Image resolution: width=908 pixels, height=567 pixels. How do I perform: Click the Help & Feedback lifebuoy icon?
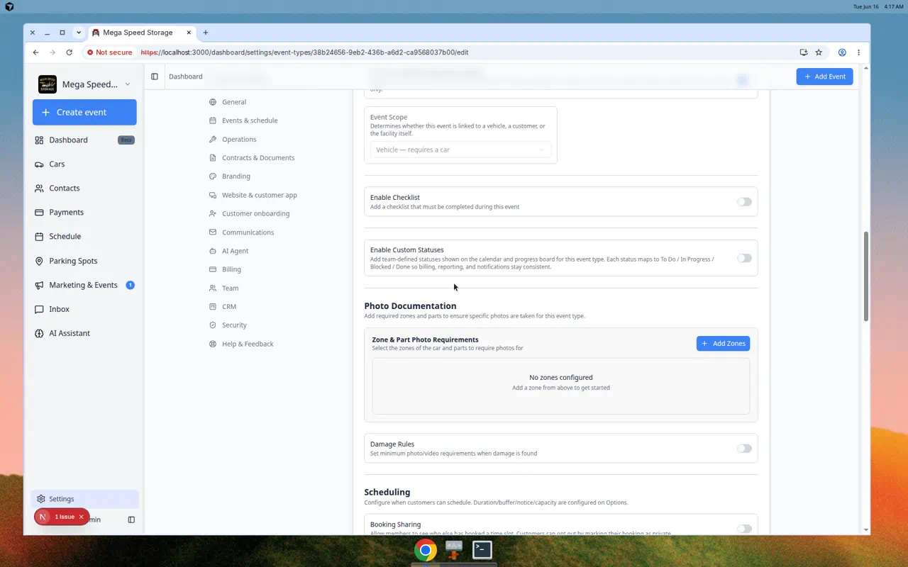click(213, 344)
